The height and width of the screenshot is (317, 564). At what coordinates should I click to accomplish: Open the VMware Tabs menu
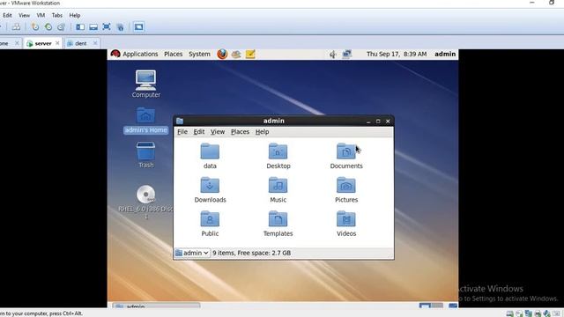(x=56, y=16)
